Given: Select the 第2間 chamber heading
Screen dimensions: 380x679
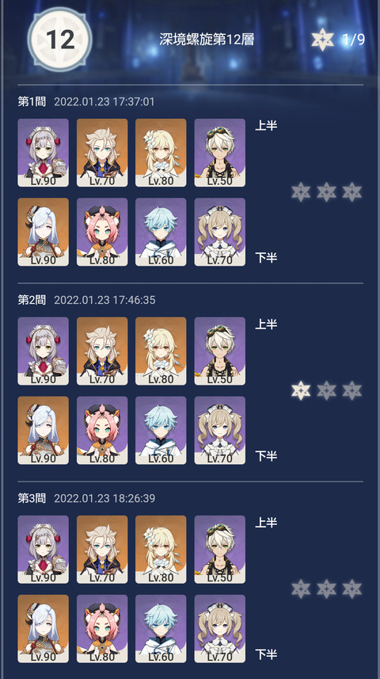Looking at the screenshot, I should tap(32, 300).
